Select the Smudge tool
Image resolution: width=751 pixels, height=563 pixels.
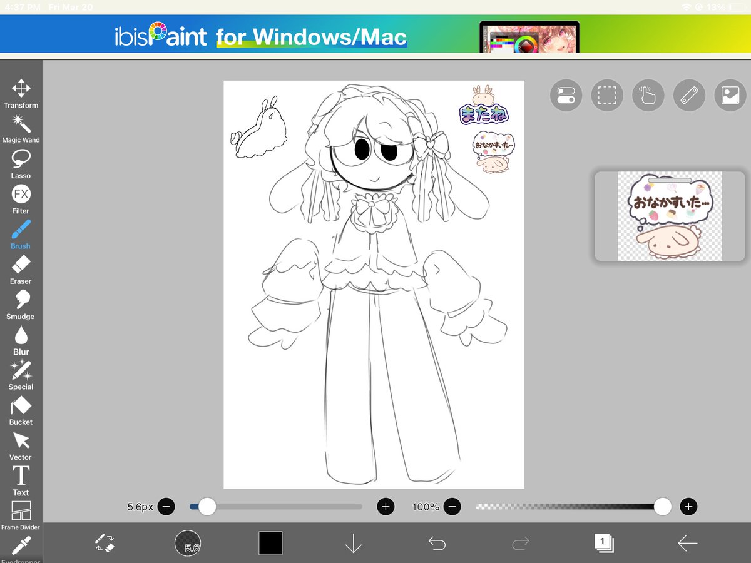point(21,305)
